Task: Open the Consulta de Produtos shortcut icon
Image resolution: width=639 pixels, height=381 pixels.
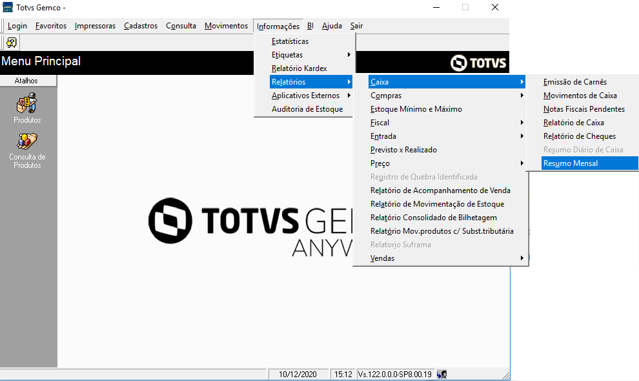Action: 27,141
